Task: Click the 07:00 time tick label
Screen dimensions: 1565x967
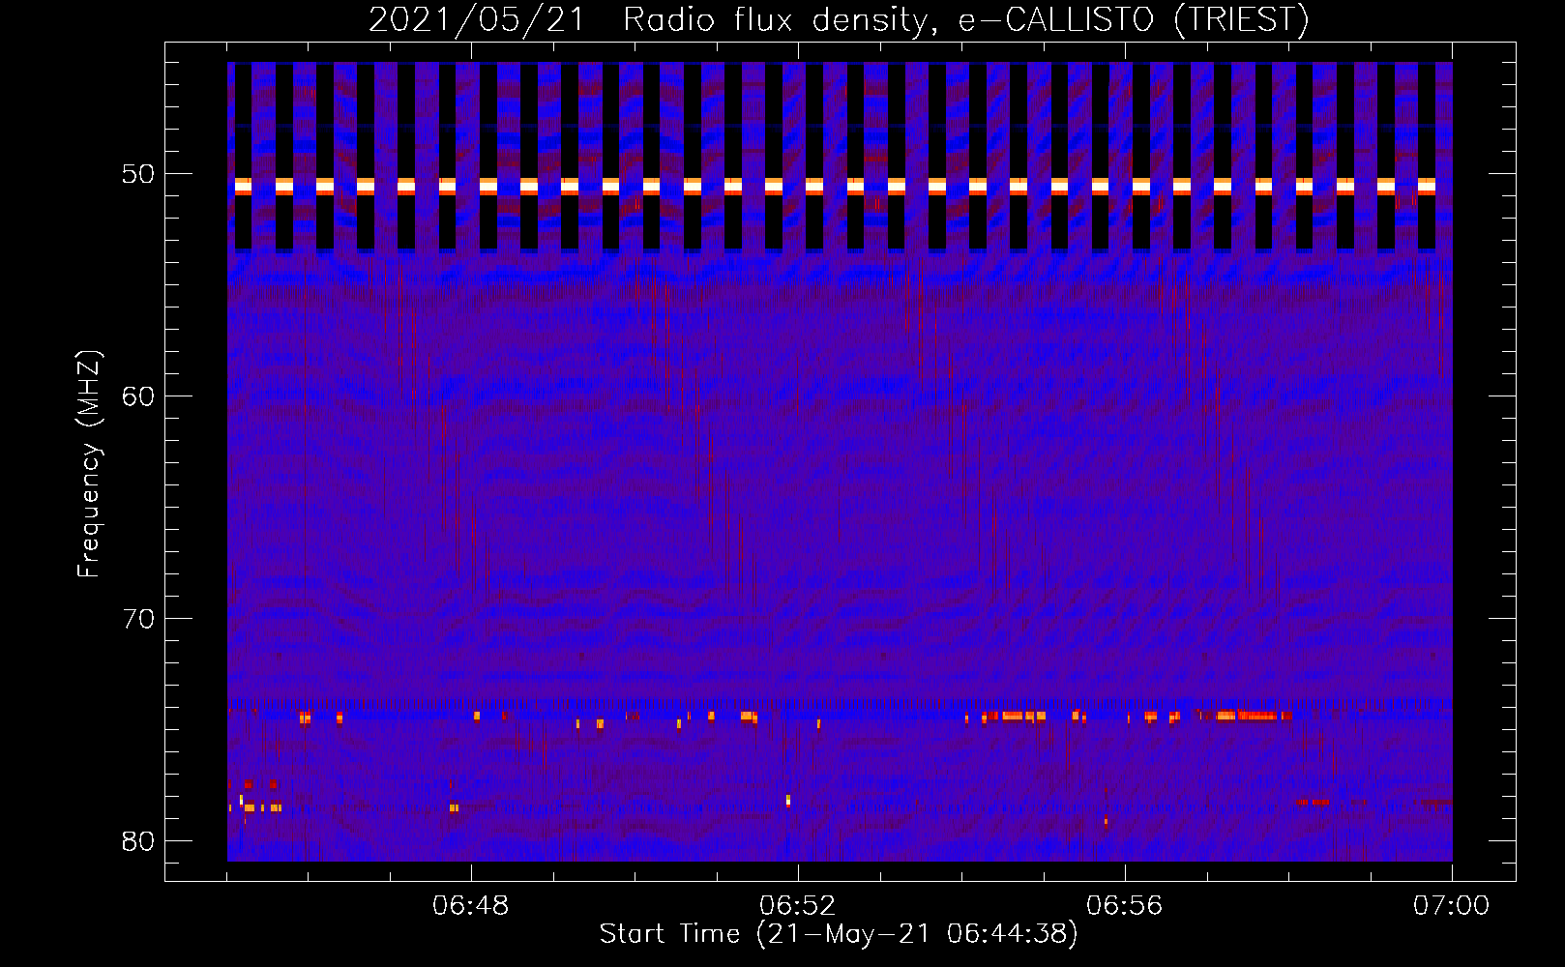Action: coord(1452,906)
